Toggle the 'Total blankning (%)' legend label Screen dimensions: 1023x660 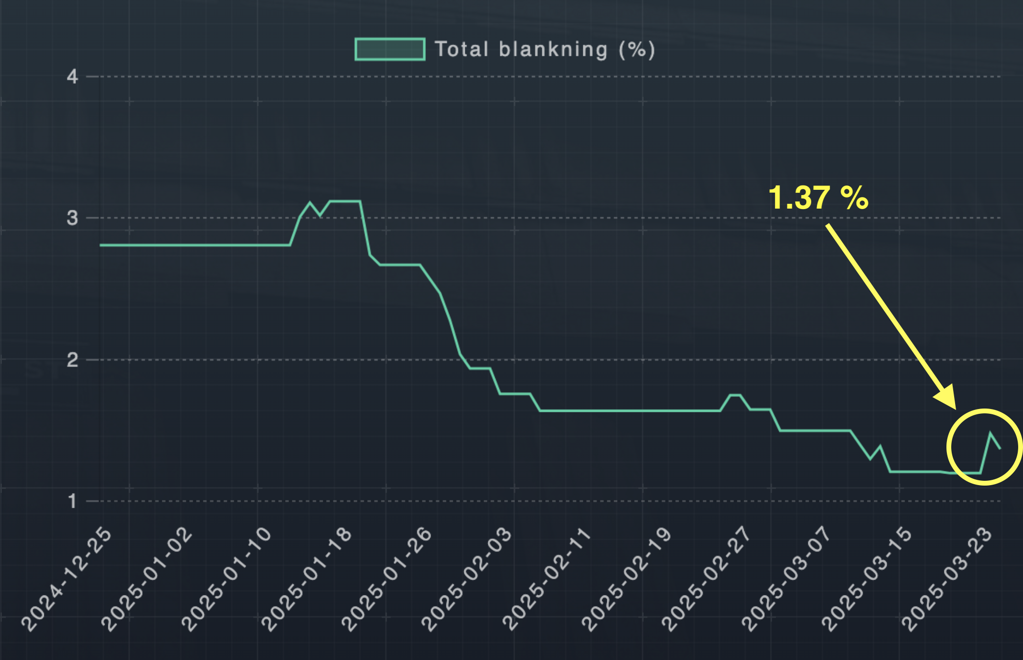click(x=545, y=49)
